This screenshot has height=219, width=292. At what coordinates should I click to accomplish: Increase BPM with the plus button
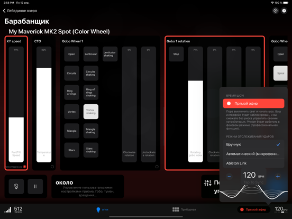278,176
